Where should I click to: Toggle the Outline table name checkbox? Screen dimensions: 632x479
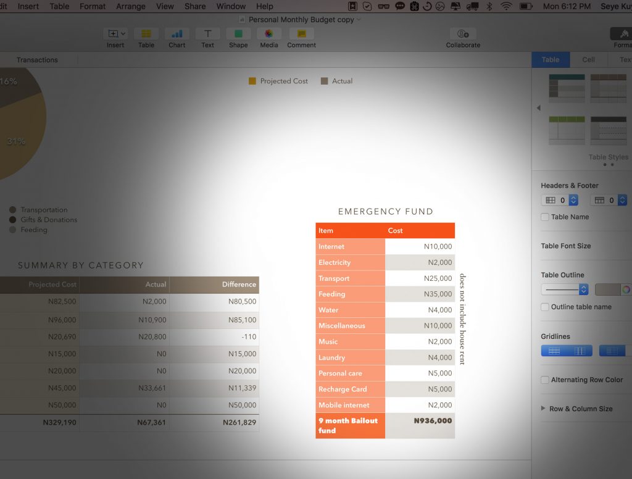pyautogui.click(x=545, y=307)
